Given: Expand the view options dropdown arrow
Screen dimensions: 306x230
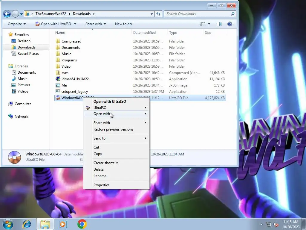Looking at the screenshot, I should (x=209, y=24).
